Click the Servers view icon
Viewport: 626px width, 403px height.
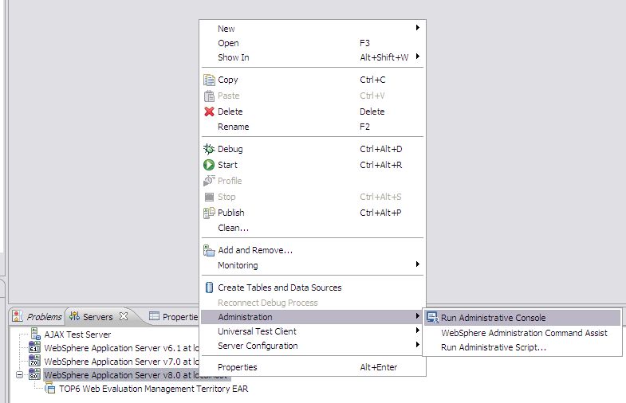[74, 316]
